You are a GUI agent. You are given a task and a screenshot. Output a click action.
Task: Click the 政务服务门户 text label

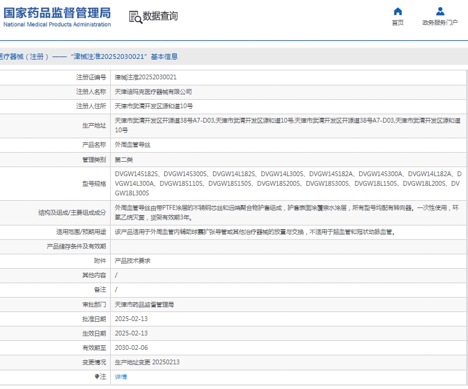pos(440,23)
